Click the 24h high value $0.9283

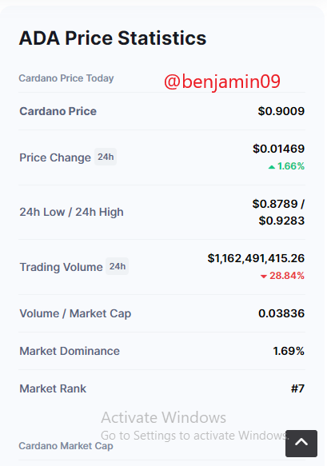click(x=281, y=221)
